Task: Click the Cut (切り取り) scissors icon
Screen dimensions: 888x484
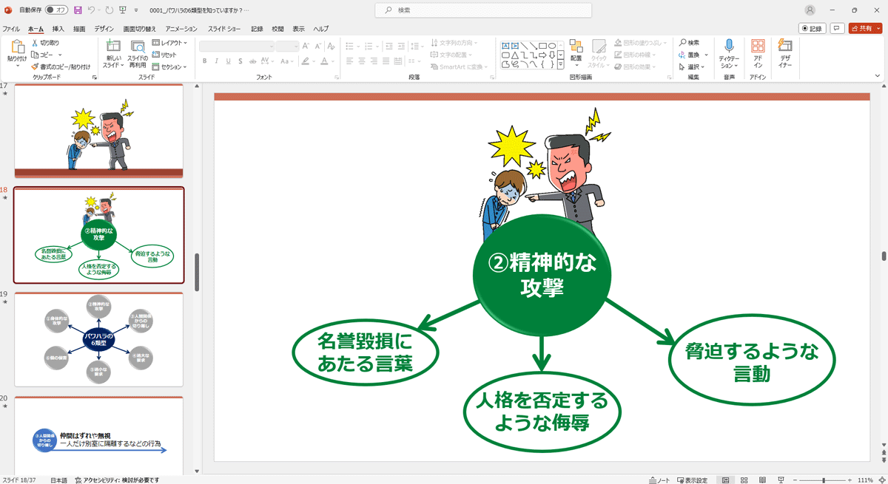Action: point(35,43)
